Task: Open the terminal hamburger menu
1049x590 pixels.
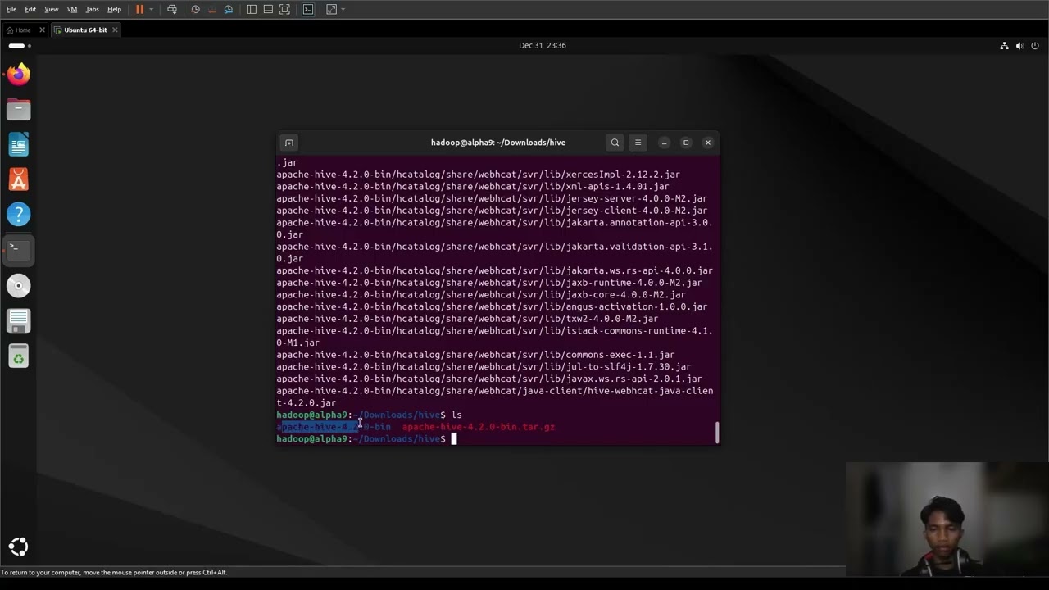Action: tap(638, 143)
